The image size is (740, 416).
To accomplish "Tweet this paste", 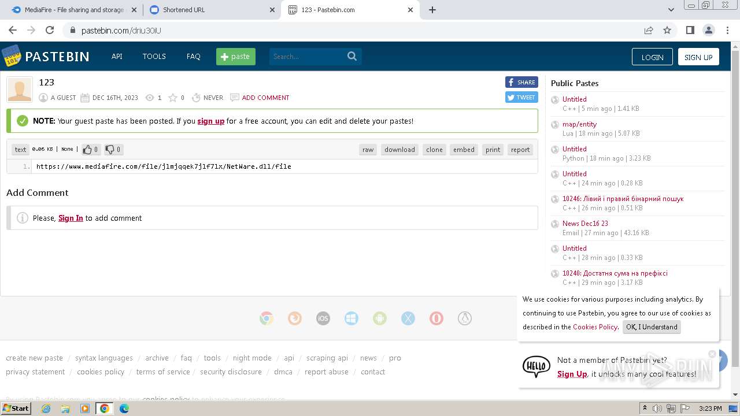I will [521, 97].
